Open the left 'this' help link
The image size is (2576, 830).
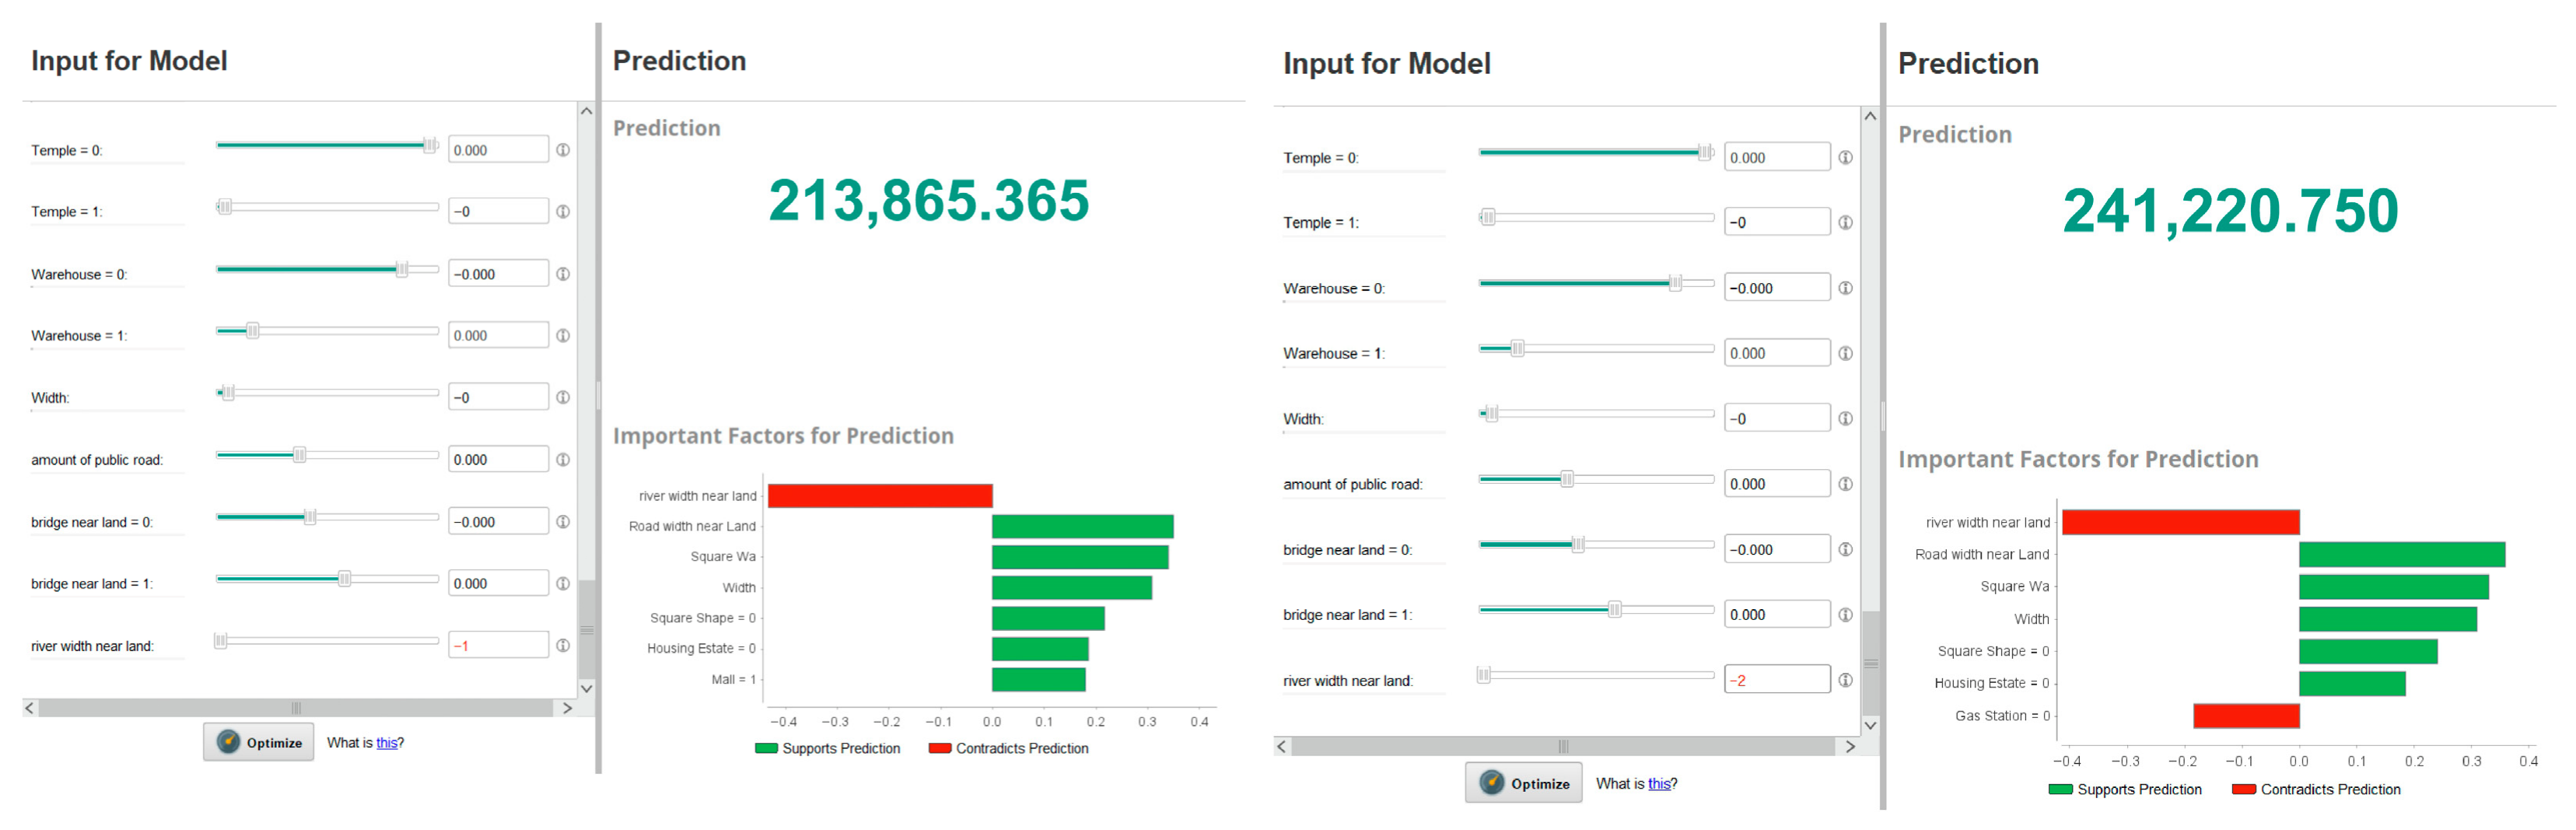click(387, 743)
